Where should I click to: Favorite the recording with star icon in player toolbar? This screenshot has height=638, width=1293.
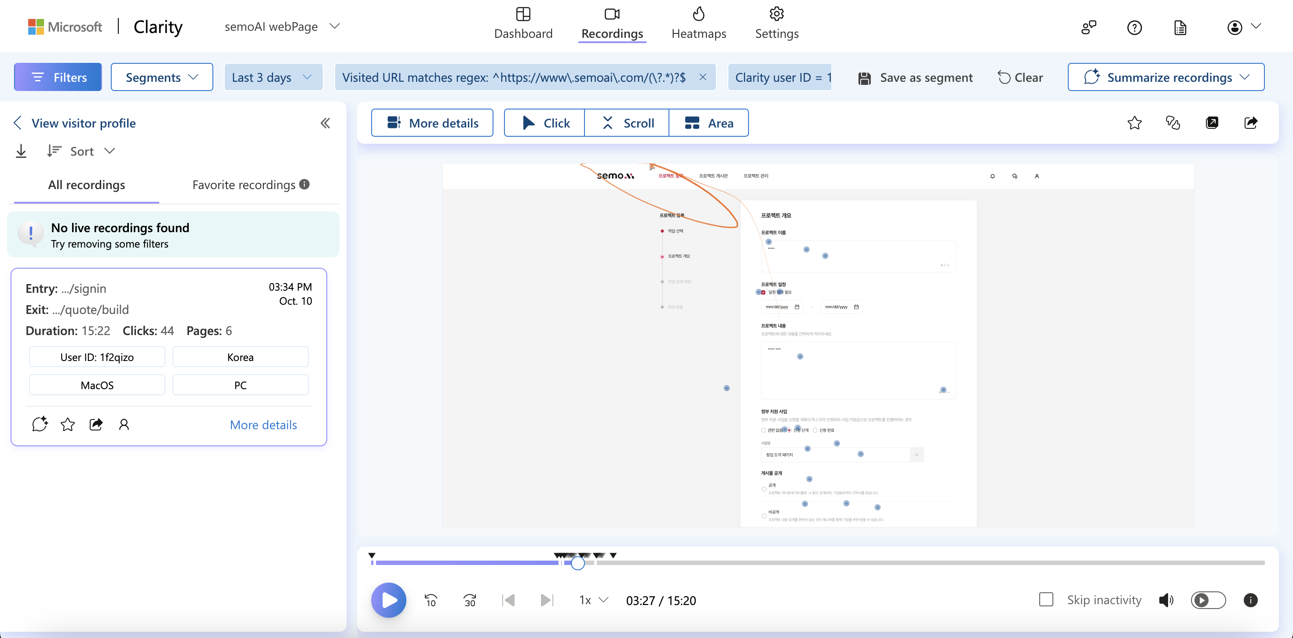(x=1134, y=124)
